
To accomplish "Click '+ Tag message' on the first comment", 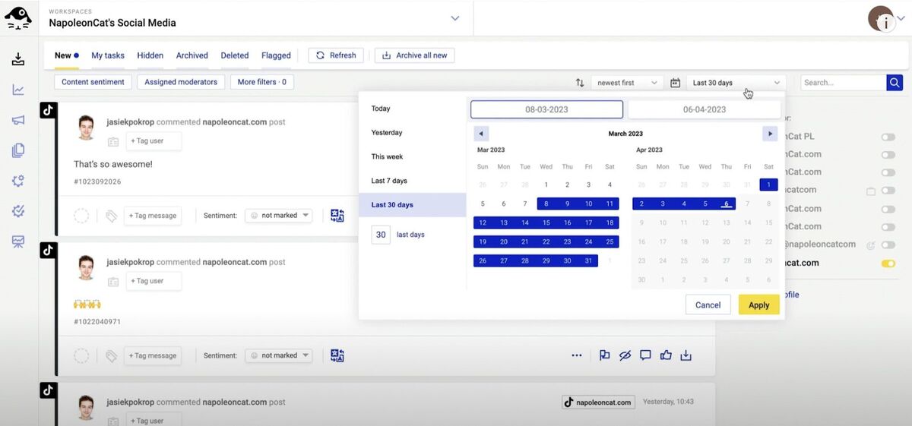I will click(x=153, y=216).
